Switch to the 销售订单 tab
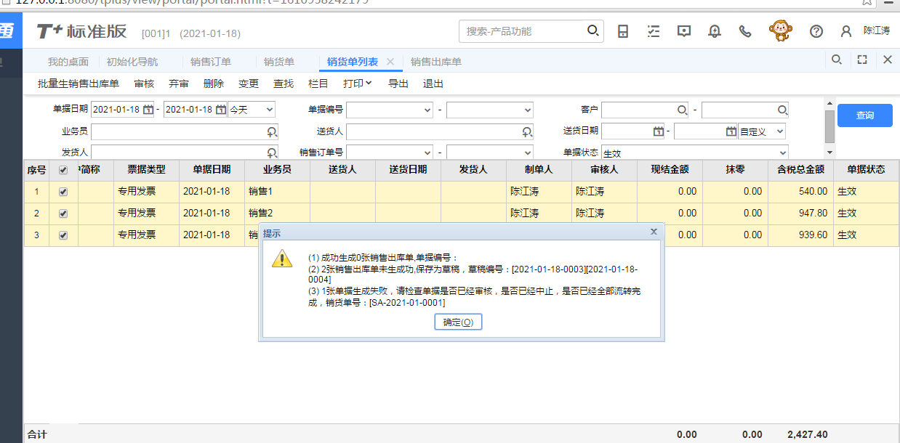Screen dimensions: 900x443 pos(211,62)
